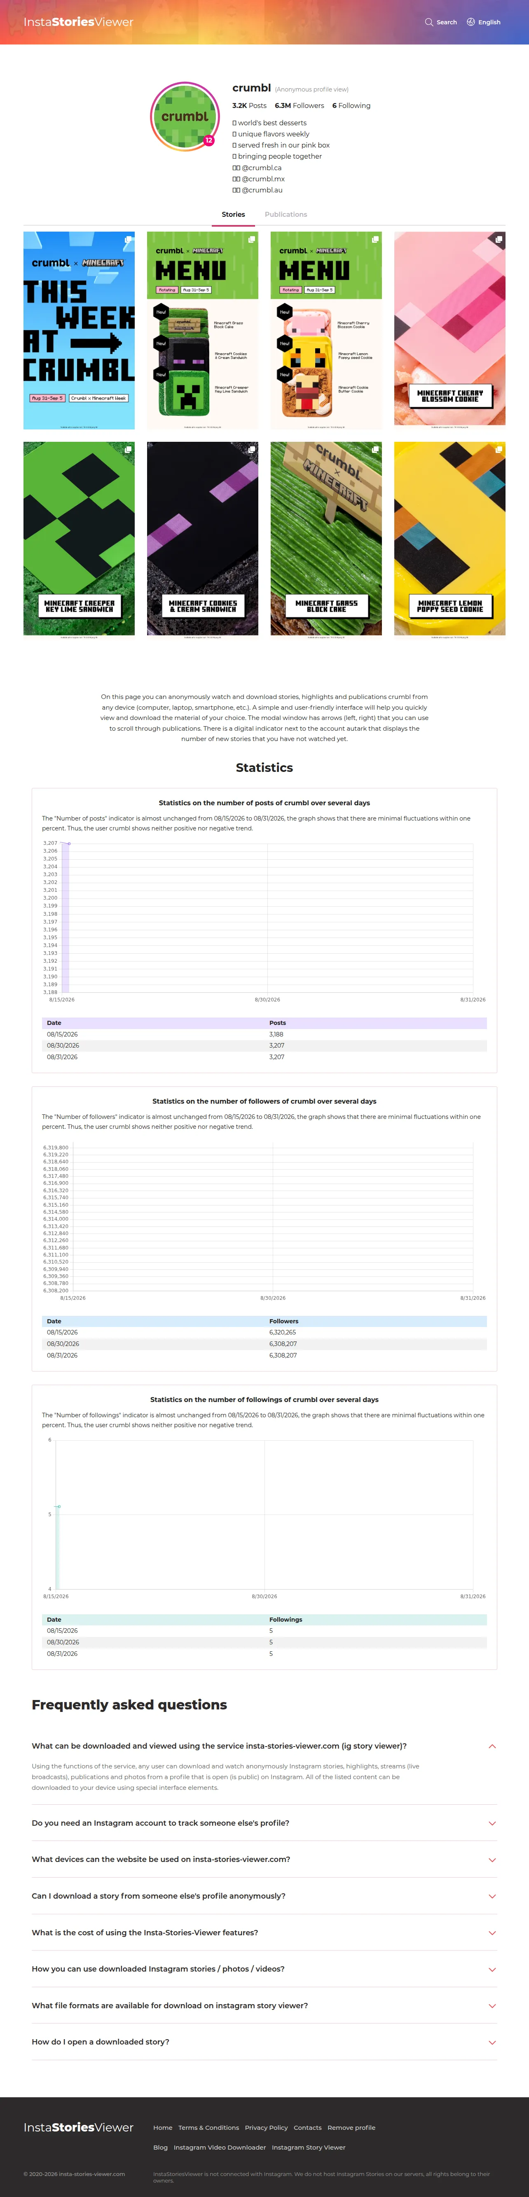Click the Search magnifier icon in header
The height and width of the screenshot is (2197, 529).
click(x=428, y=22)
